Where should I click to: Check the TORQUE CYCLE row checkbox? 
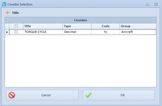[x=16, y=32]
